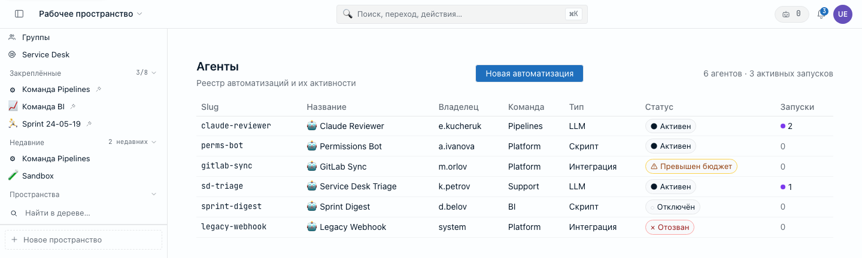Image resolution: width=862 pixels, height=258 pixels.
Task: Click the chart icon of Команда BI
Action: coord(13,106)
